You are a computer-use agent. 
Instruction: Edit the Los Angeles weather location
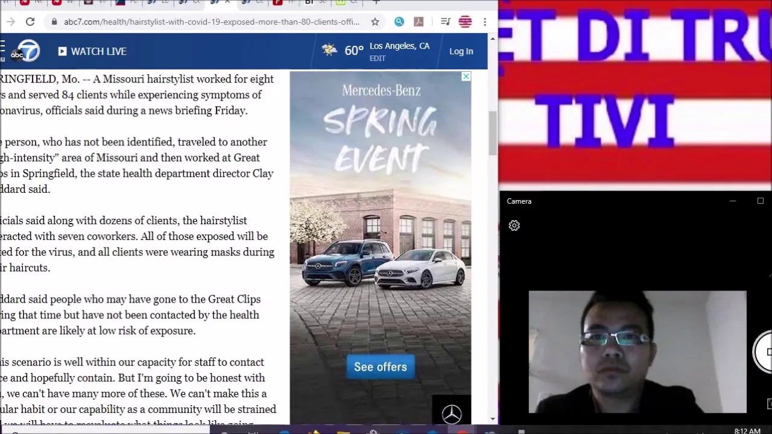378,58
